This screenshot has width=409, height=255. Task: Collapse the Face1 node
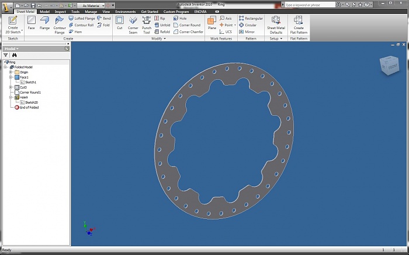pyautogui.click(x=11, y=77)
